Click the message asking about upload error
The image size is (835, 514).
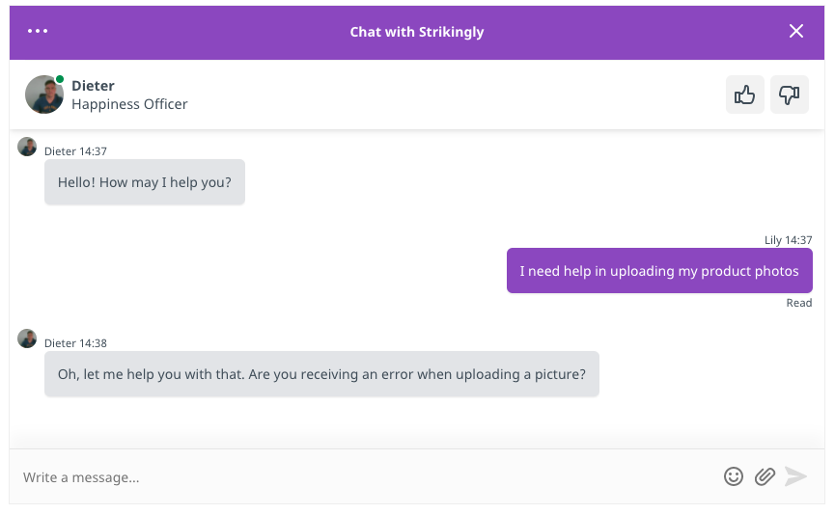pyautogui.click(x=321, y=374)
